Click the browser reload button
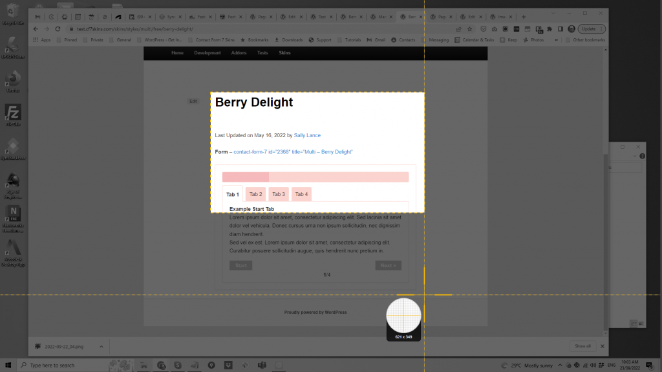Viewport: 662px width, 372px height. pos(58,29)
